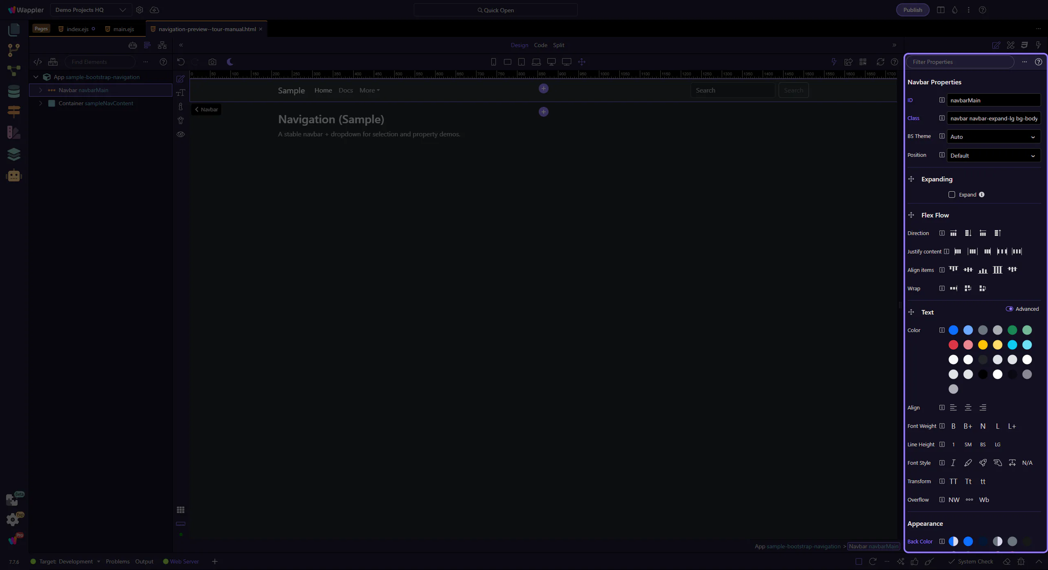Open the main.ejs file tab

tap(124, 29)
